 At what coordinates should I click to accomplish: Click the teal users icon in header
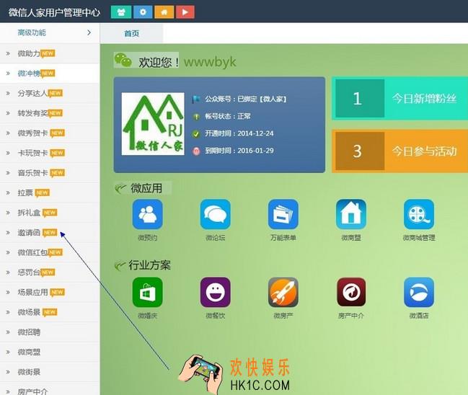pos(121,12)
